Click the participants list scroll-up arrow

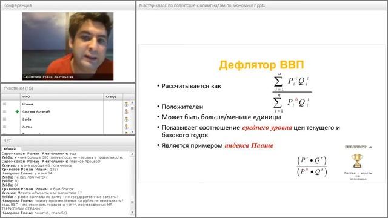click(x=132, y=102)
